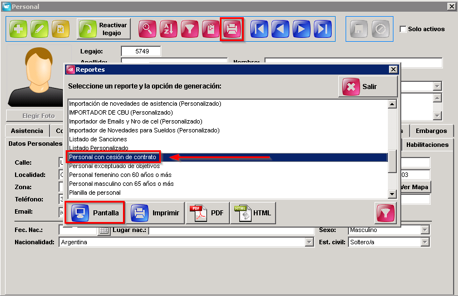458x296 pixels.
Task: Select Planilla de personal in the report list
Action: (x=95, y=193)
